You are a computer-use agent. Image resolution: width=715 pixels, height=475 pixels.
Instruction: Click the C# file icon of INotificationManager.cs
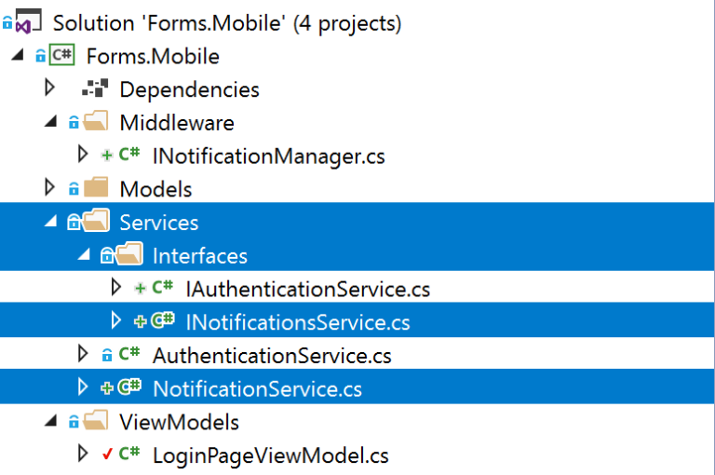tap(129, 155)
